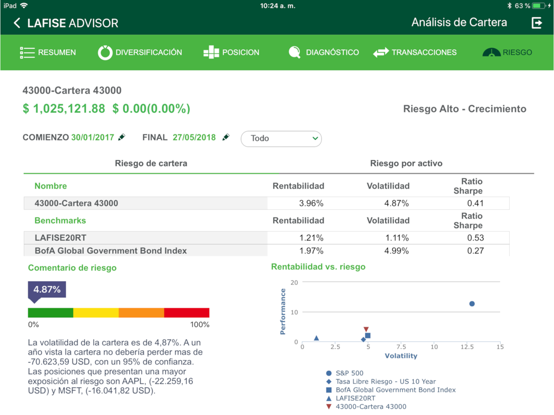Tap the Diagnóstico magnifier icon
This screenshot has height=415, width=554.
(294, 53)
